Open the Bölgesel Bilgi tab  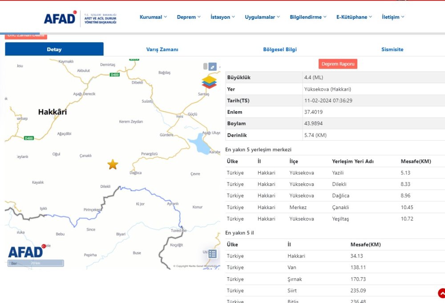click(279, 49)
